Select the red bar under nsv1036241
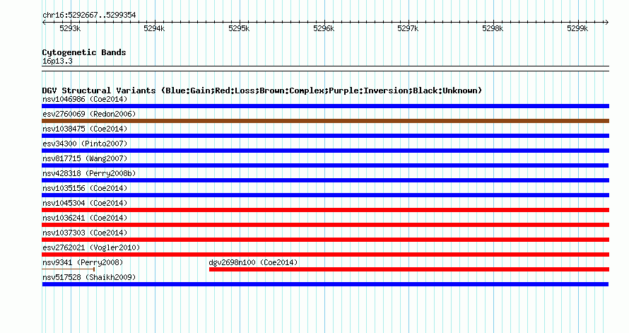 (325, 225)
